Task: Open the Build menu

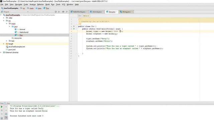Action: (x=47, y=4)
